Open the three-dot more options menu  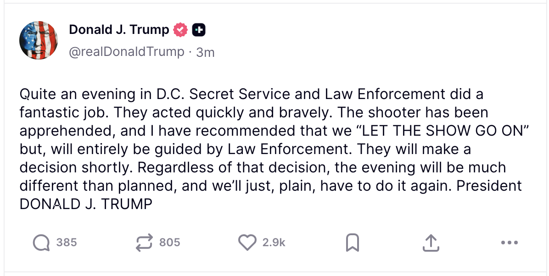509,243
